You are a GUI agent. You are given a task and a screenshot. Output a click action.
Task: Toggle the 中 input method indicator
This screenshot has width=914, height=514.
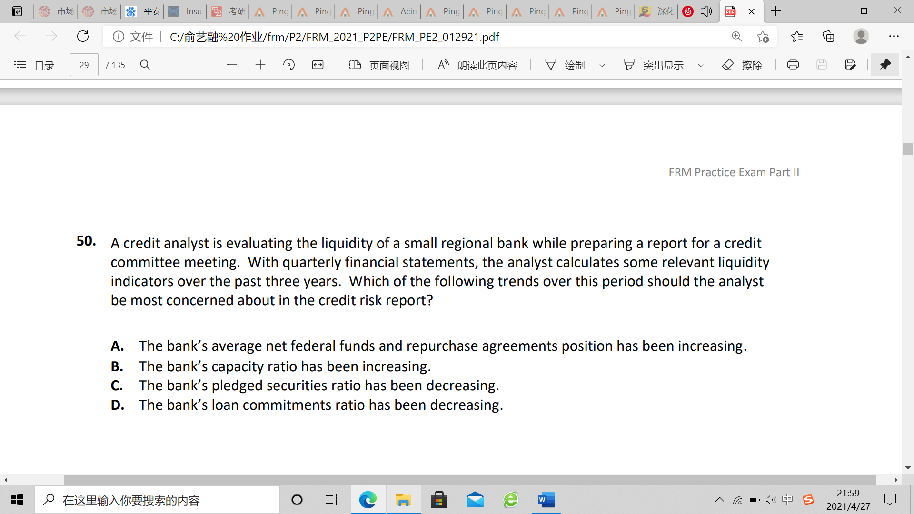point(787,500)
